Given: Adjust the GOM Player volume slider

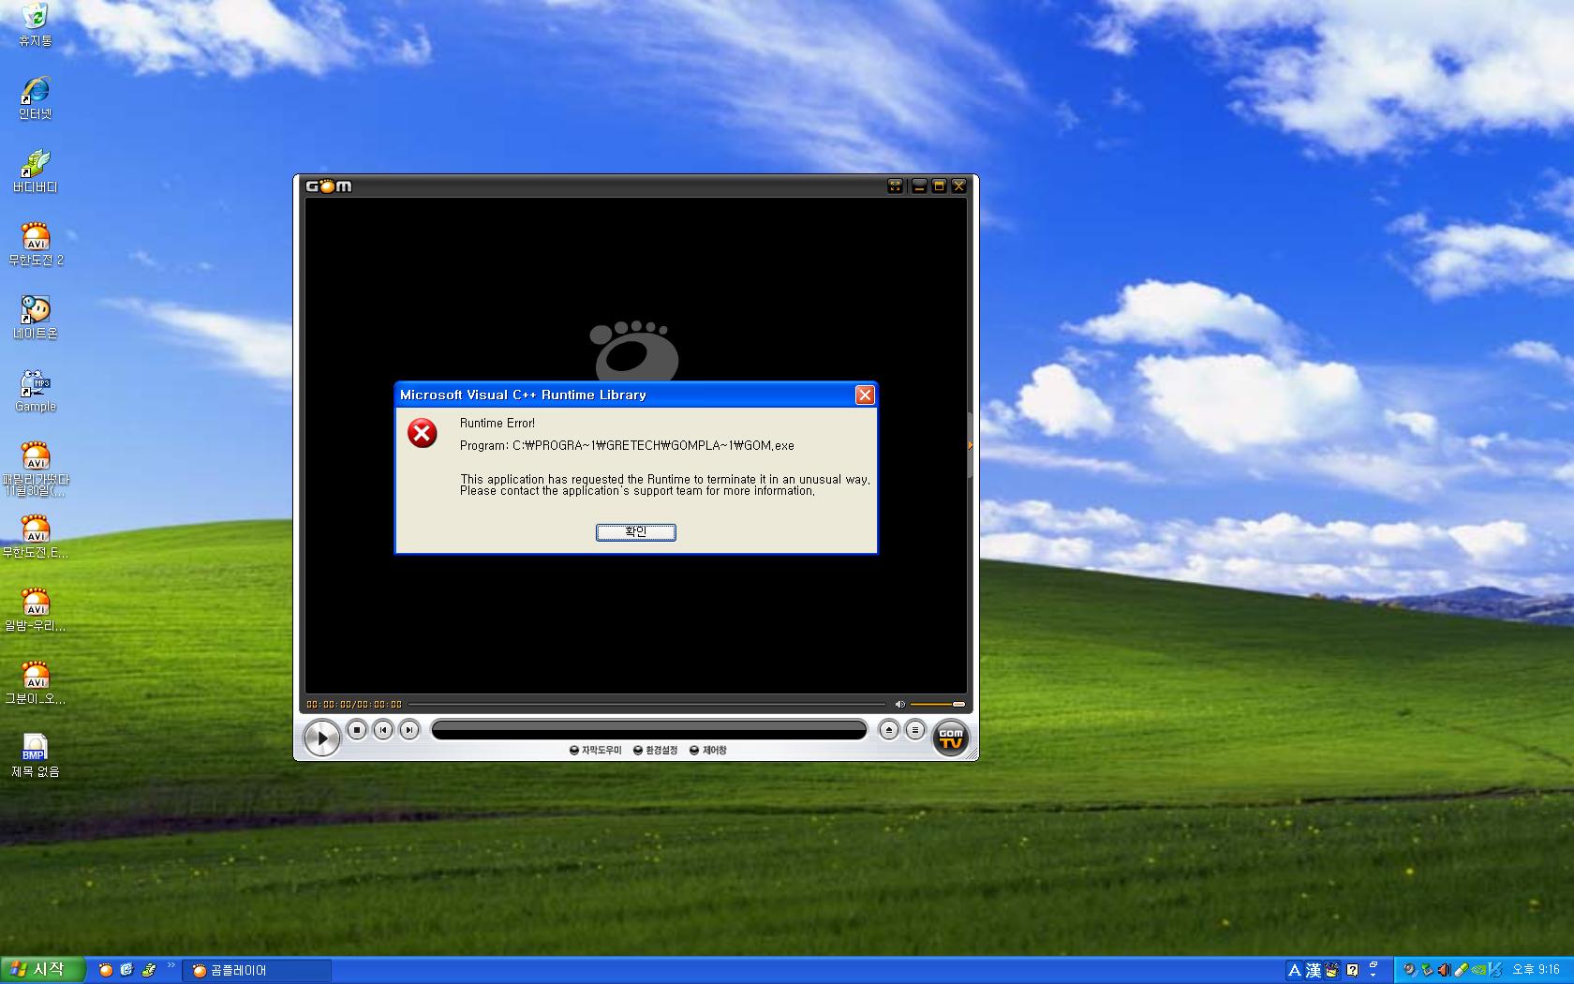Looking at the screenshot, I should 938,704.
